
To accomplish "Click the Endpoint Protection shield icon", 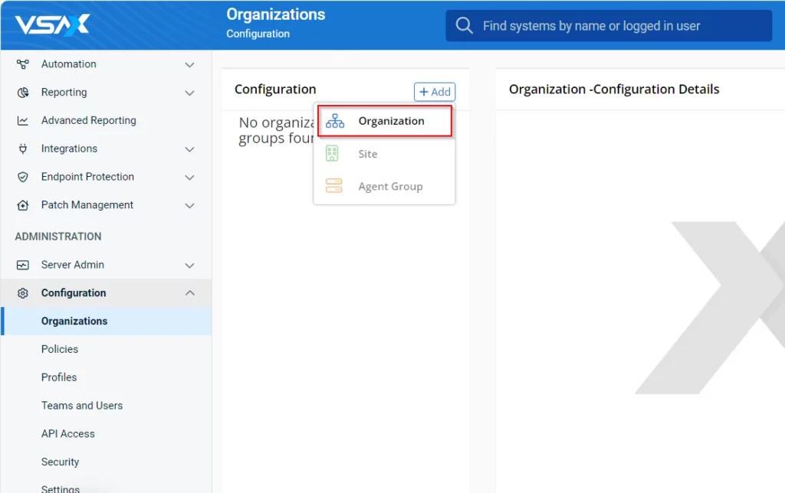I will (x=23, y=177).
